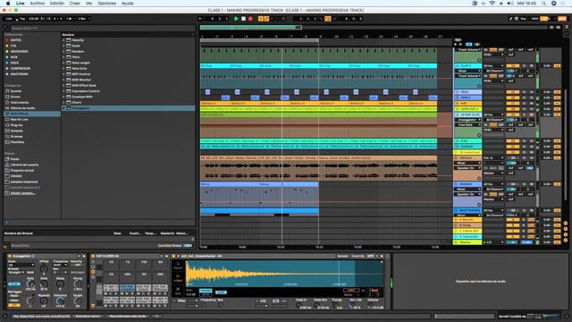Open the Efectos de Audio category

[x=22, y=108]
